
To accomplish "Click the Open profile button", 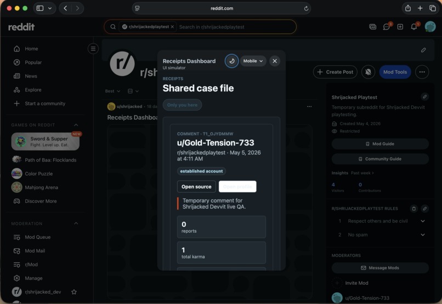I will point(237,187).
